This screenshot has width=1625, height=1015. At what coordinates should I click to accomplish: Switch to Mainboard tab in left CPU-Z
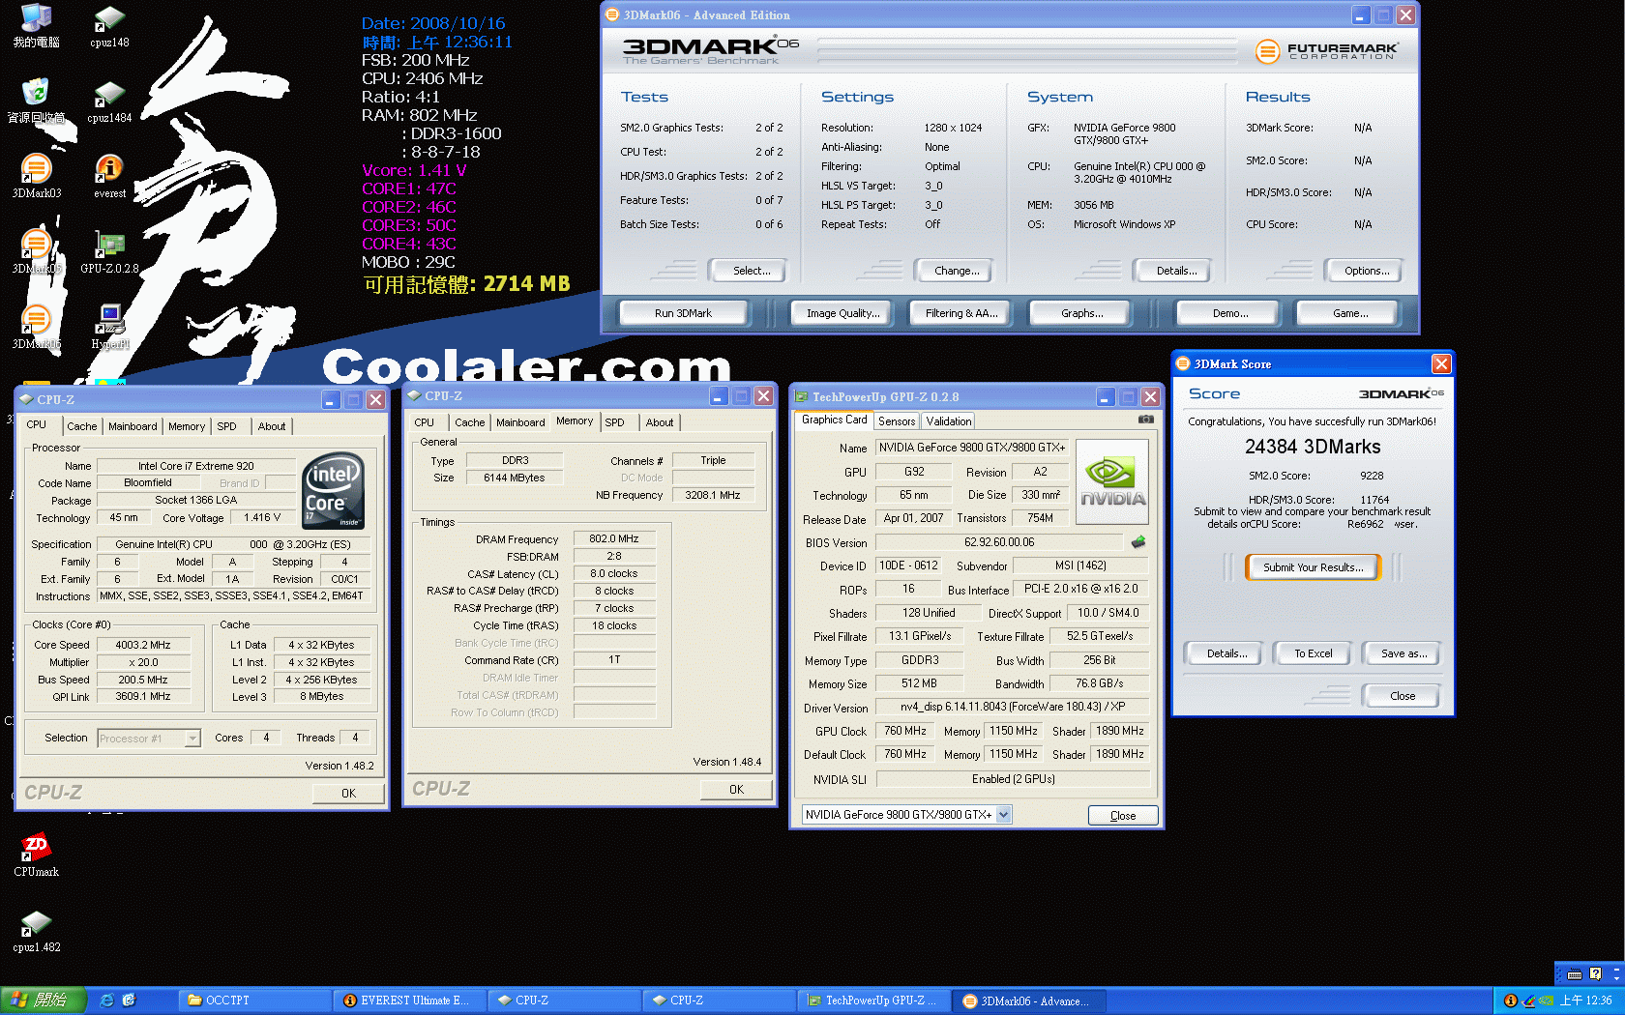(x=133, y=426)
